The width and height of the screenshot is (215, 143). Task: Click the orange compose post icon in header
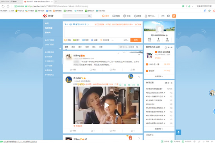[174, 16]
